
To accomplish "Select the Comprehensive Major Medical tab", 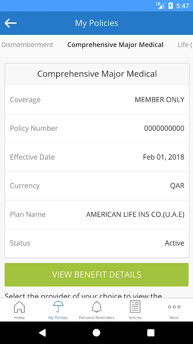I will point(115,45).
